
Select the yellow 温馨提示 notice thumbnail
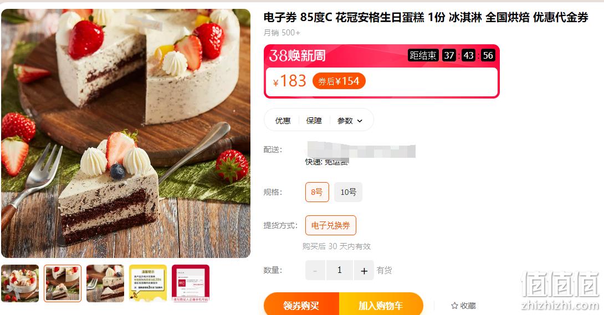point(148,283)
